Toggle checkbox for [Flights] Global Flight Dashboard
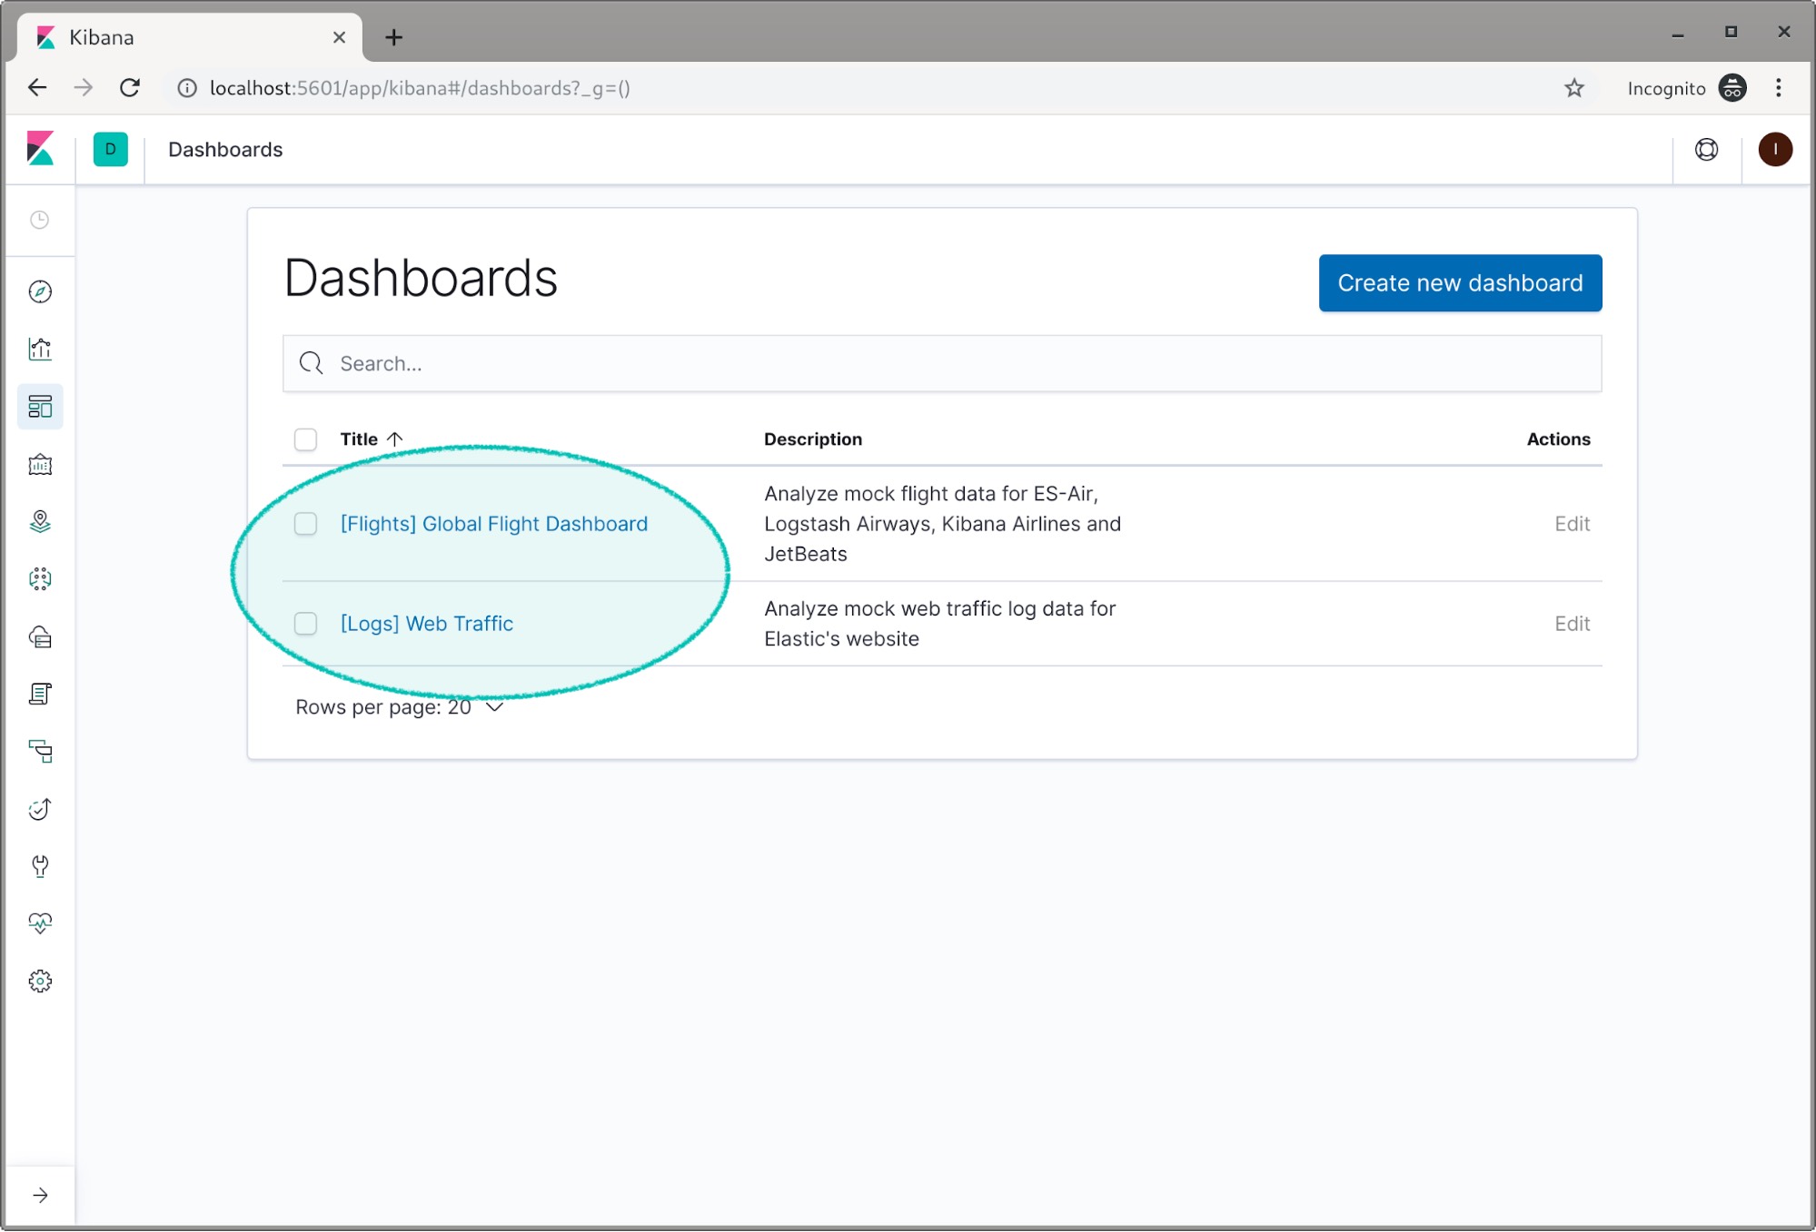This screenshot has height=1232, width=1816. (305, 523)
